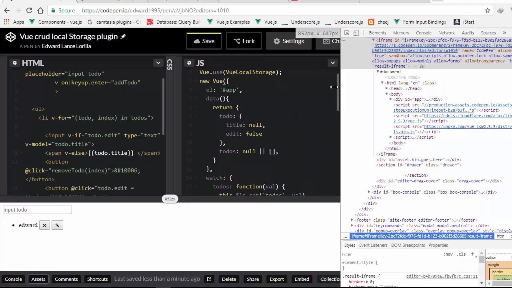Delete this pen
512x288 pixels.
(229, 279)
